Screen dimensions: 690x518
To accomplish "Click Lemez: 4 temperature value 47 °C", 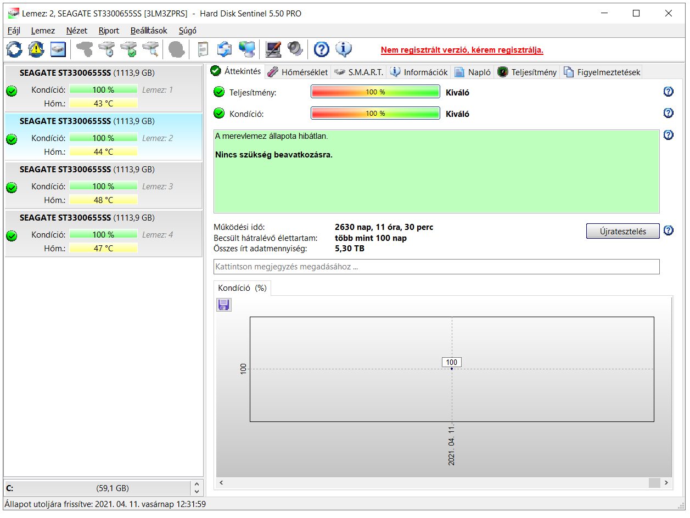I will click(103, 248).
